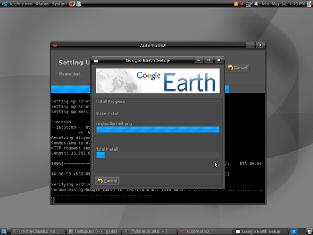This screenshot has width=313, height=235.
Task: Click the terminal cursor block in Automatix2
Action: [x=52, y=200]
